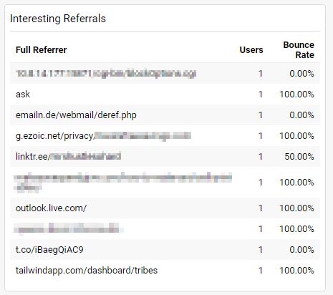
Task: Select the linktr.ee referrer entry
Action: [68, 157]
